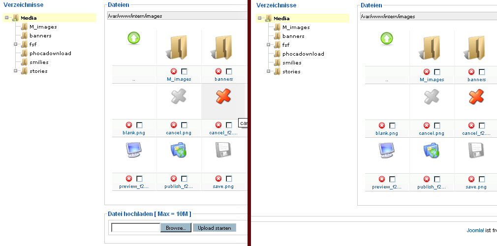Screen dimensions: 497x246
Task: Open publish_f2 file link in right view
Action: point(432,187)
